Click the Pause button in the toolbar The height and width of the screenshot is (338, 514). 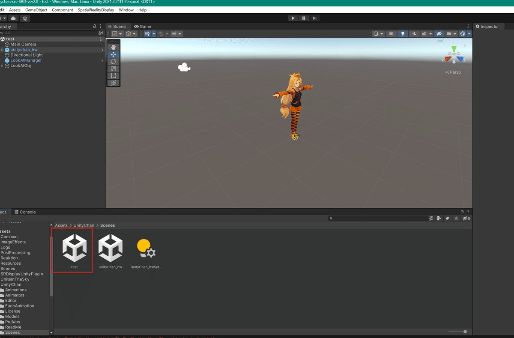tap(304, 18)
